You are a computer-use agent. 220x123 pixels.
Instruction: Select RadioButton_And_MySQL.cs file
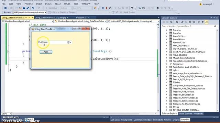point(186,67)
